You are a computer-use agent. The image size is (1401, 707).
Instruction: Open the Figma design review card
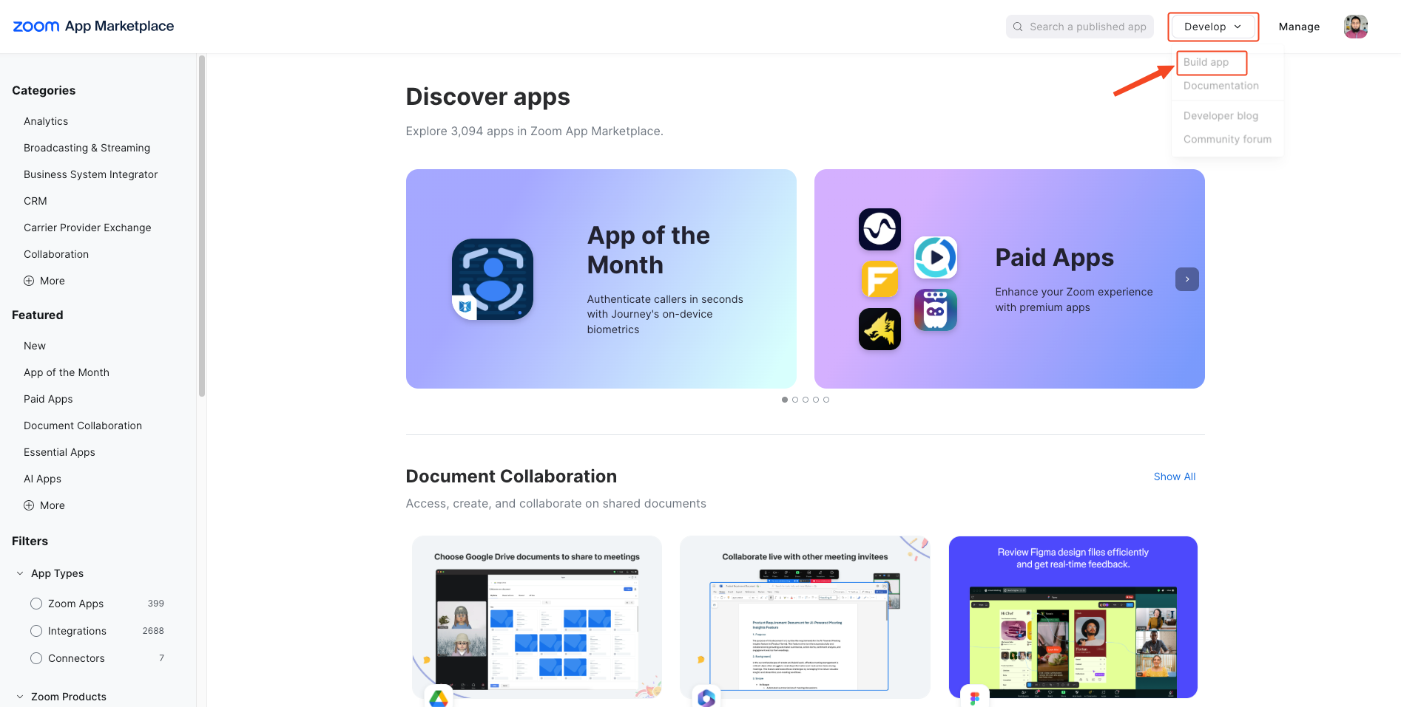1073,618
